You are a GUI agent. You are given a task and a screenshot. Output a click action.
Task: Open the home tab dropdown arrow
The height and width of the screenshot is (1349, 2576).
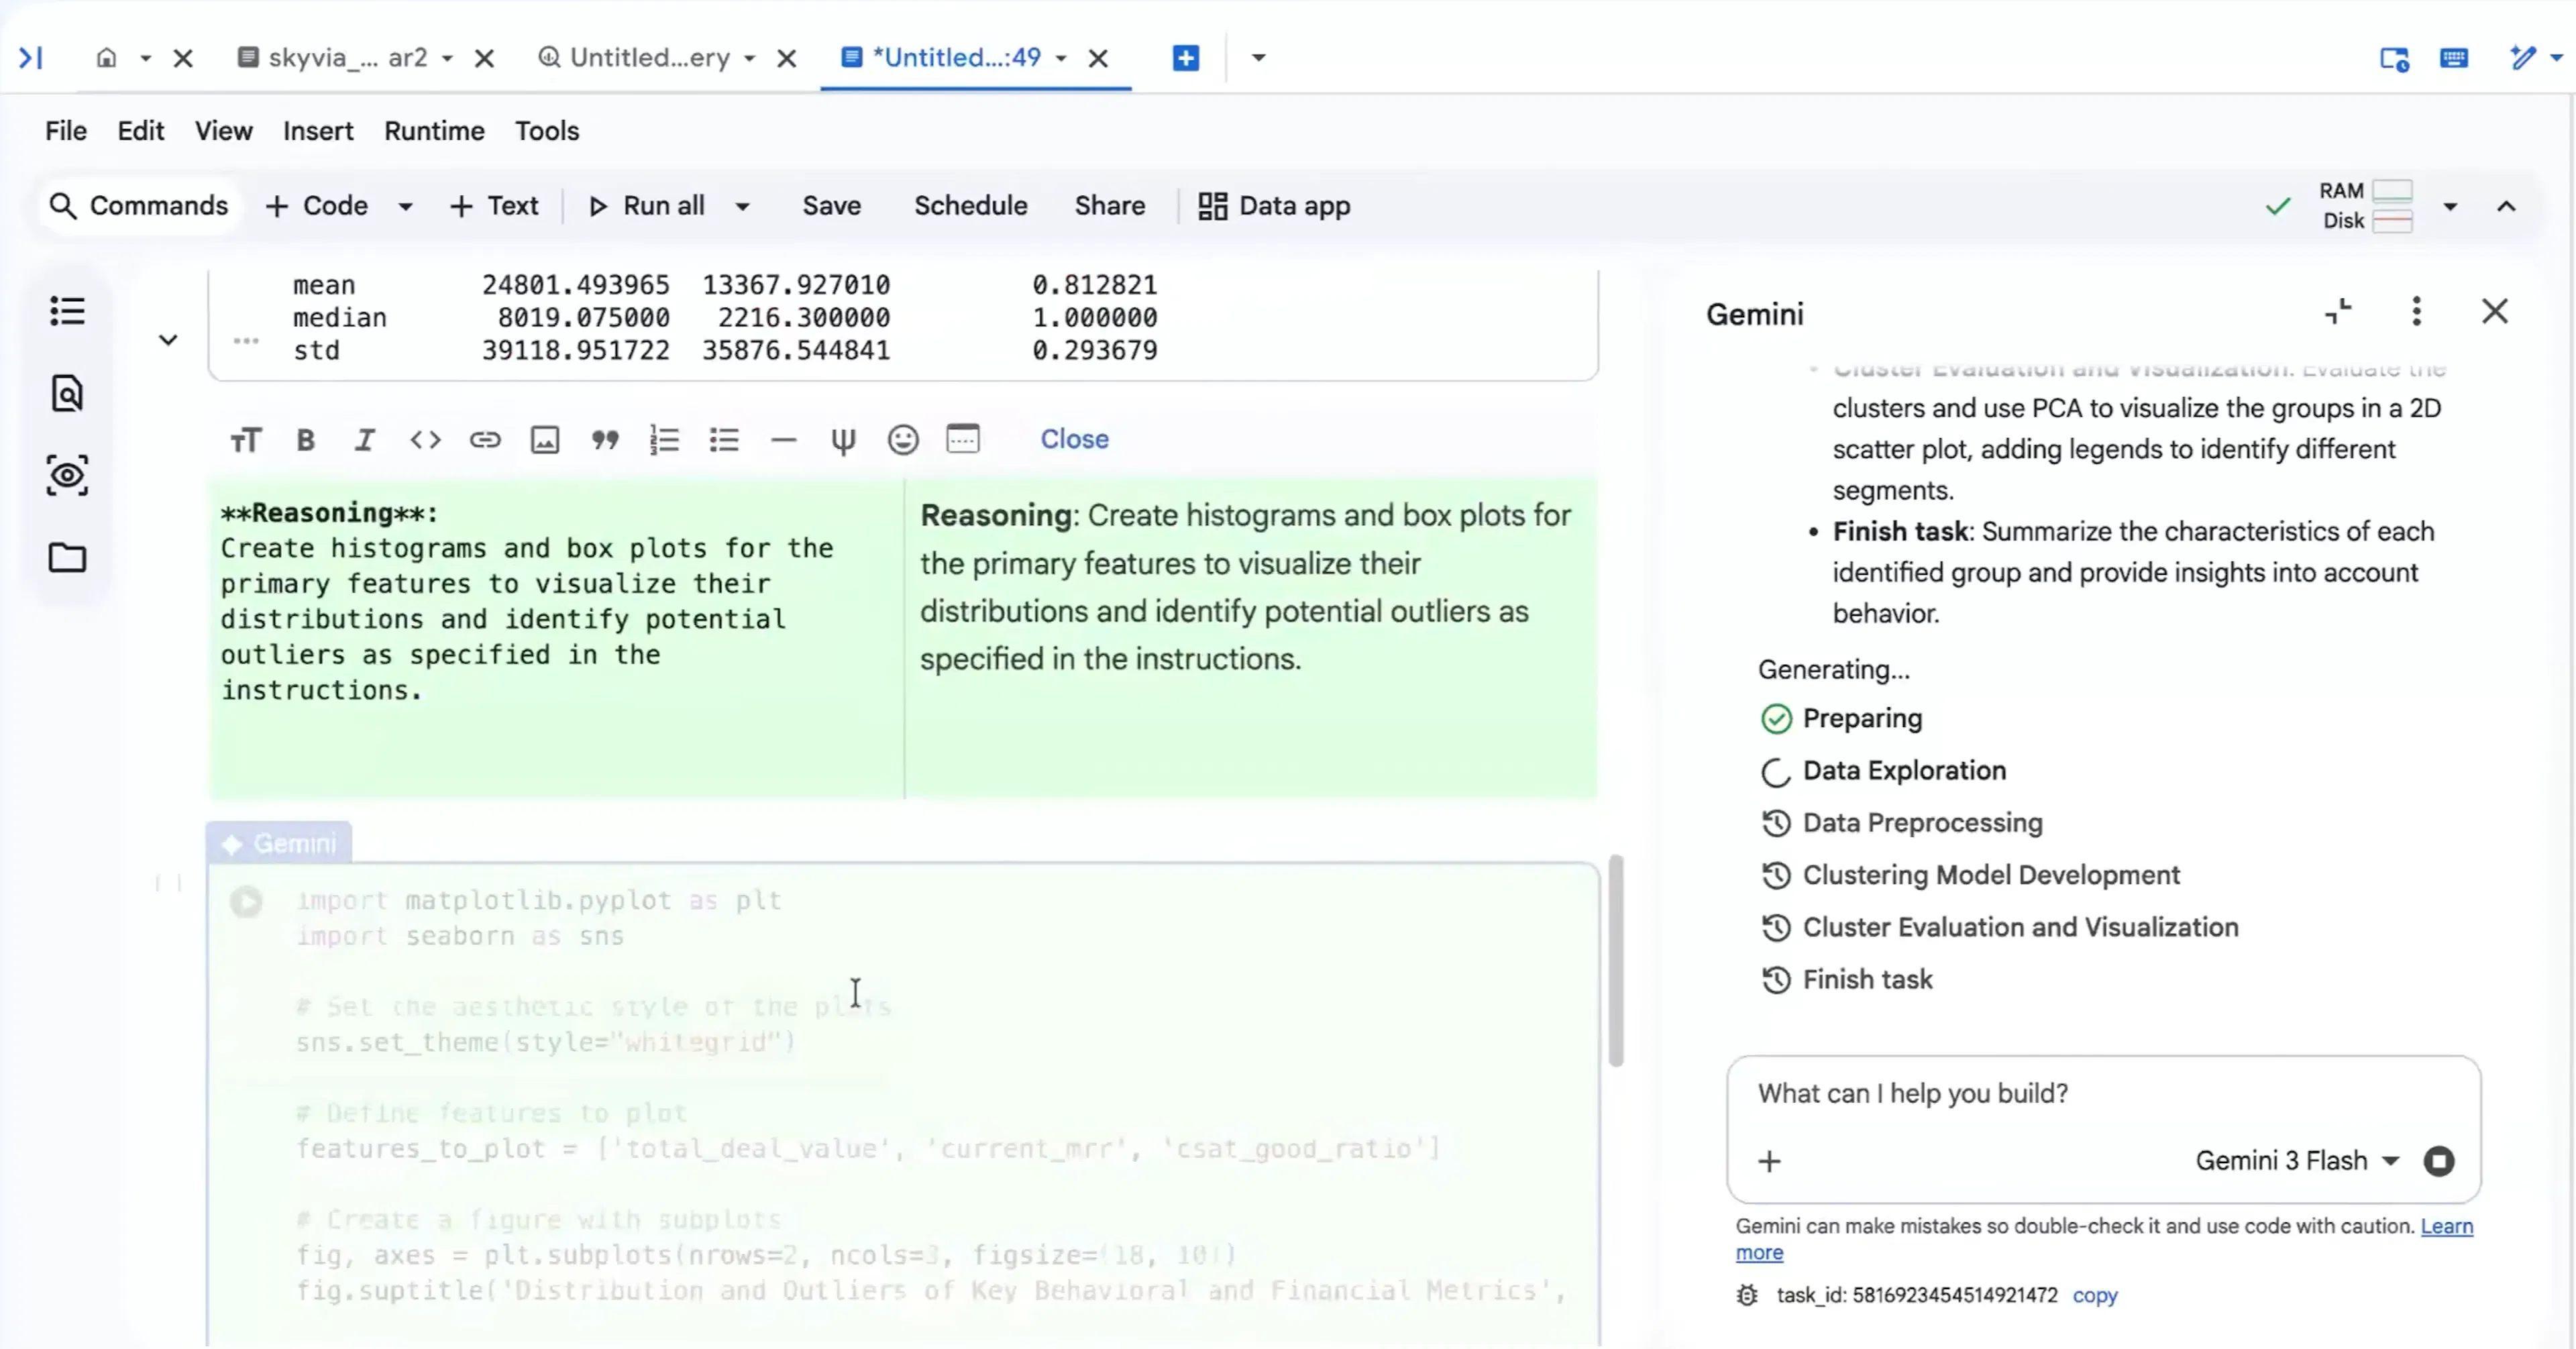[145, 59]
